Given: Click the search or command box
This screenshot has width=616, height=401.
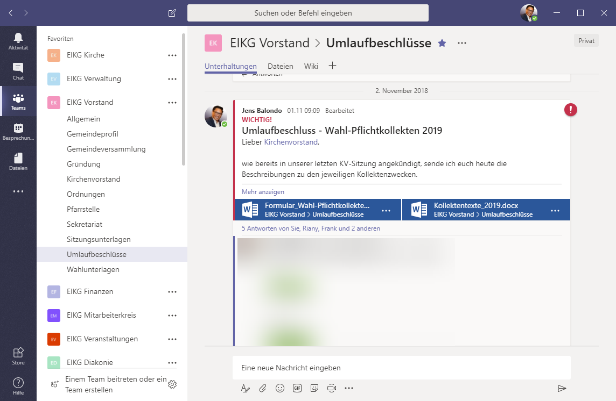Looking at the screenshot, I should coord(308,13).
